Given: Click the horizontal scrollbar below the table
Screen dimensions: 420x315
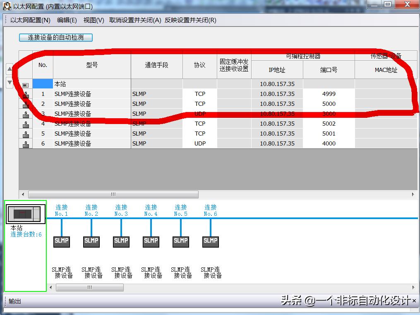Looking at the screenshot, I should pyautogui.click(x=112, y=194).
